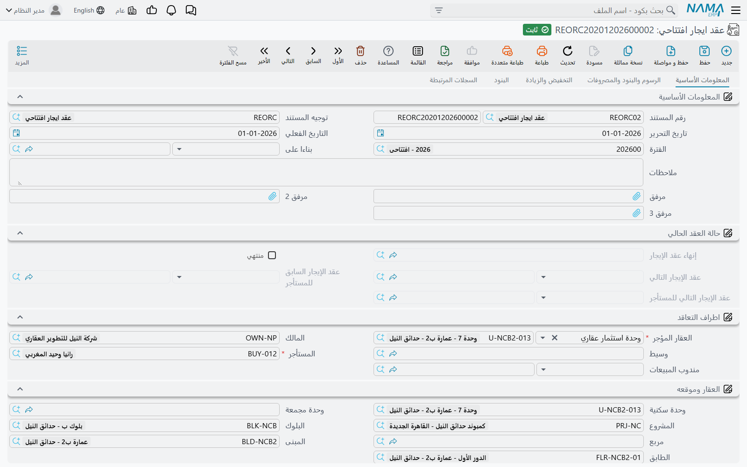This screenshot has width=747, height=467.
Task: Click attachment paperclip in مرفق 3 field
Action: pos(637,213)
